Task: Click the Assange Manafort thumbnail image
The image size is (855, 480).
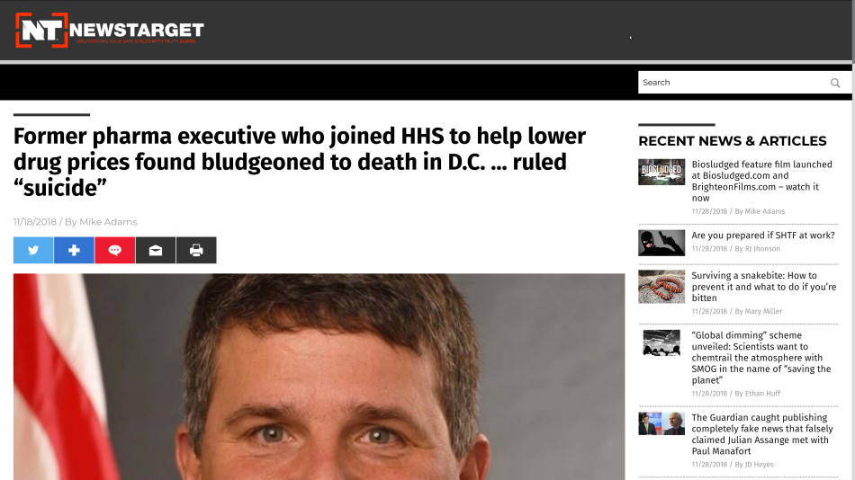Action: [x=661, y=423]
